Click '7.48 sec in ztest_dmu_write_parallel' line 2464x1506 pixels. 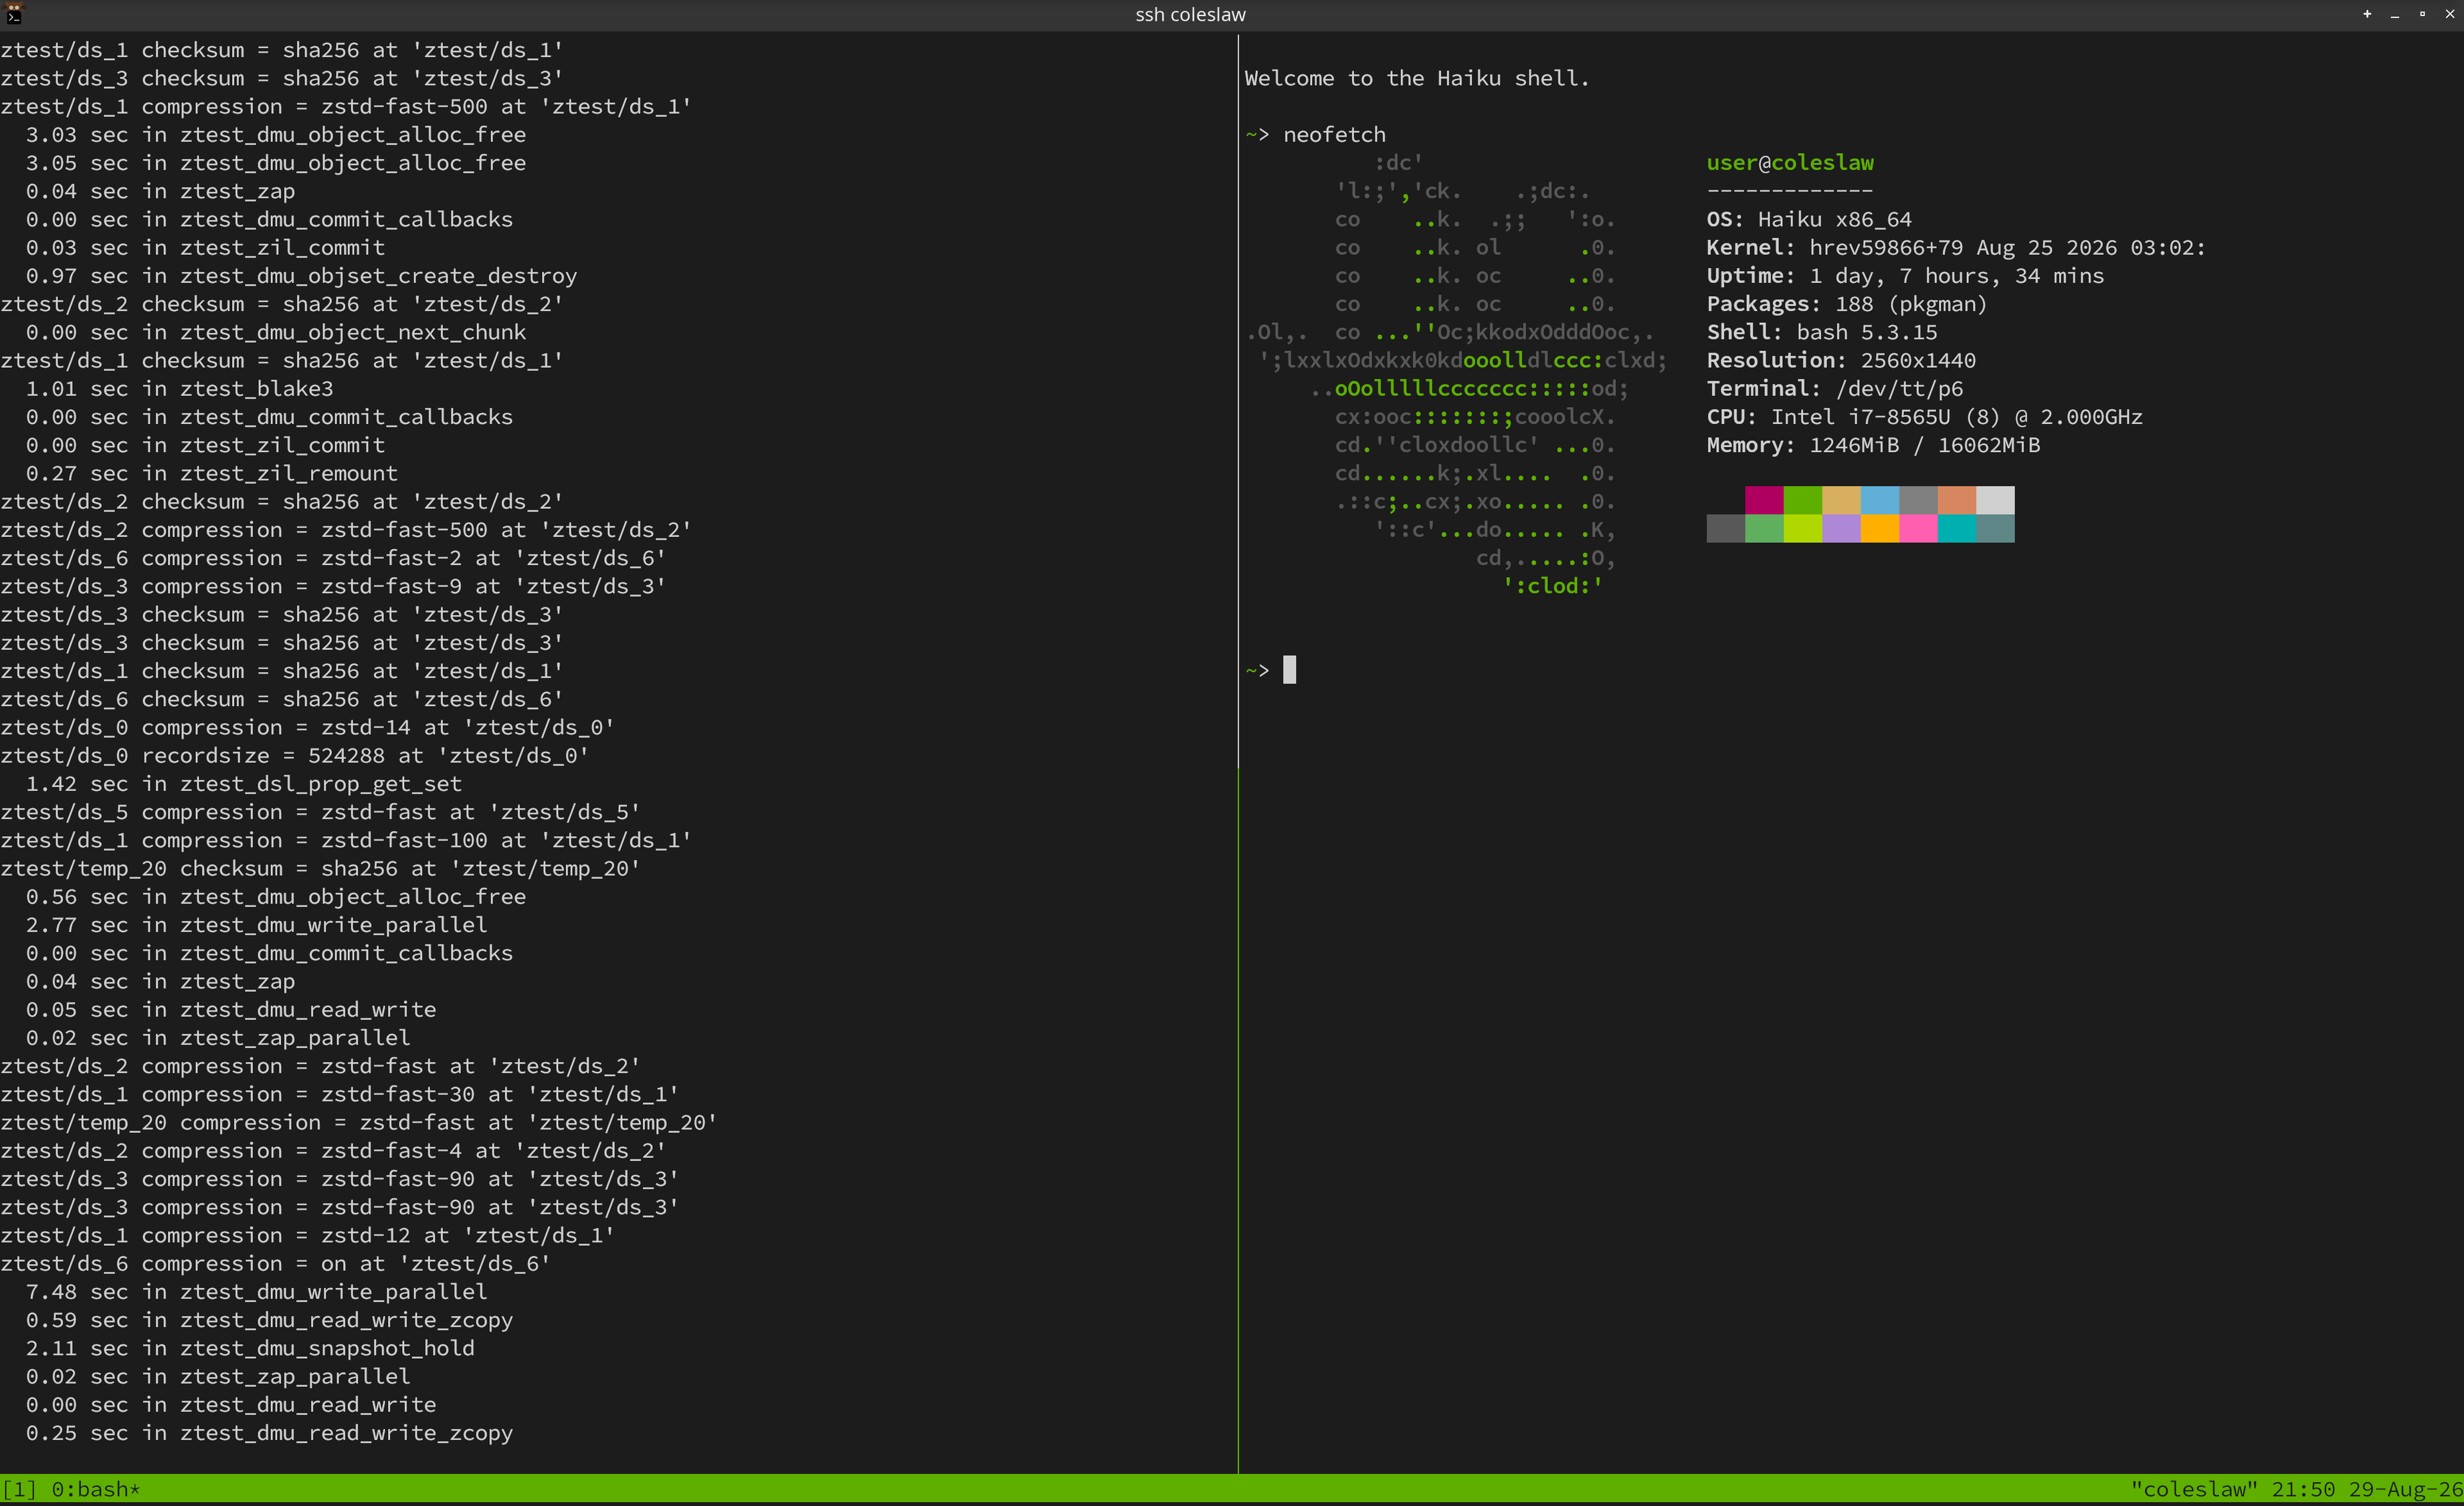click(256, 1291)
